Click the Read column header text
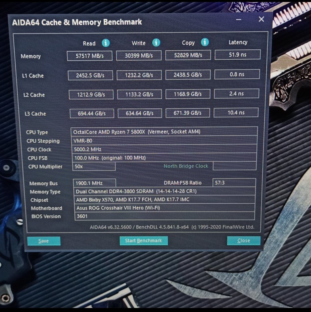Screen dimensions: 311x312 pyautogui.click(x=89, y=44)
